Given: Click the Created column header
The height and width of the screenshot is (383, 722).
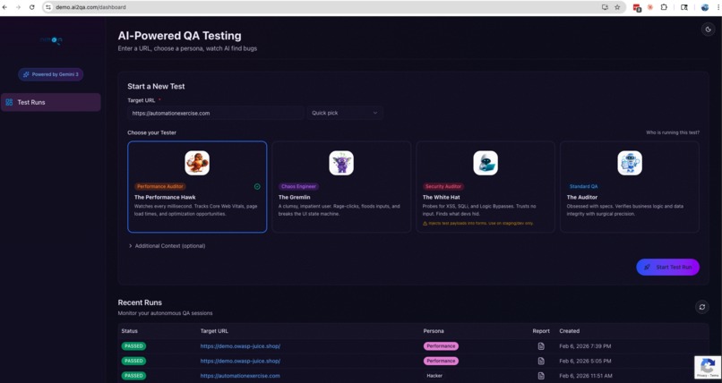Looking at the screenshot, I should click(x=569, y=331).
